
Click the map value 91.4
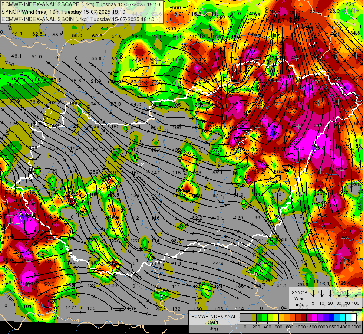pos(135,127)
